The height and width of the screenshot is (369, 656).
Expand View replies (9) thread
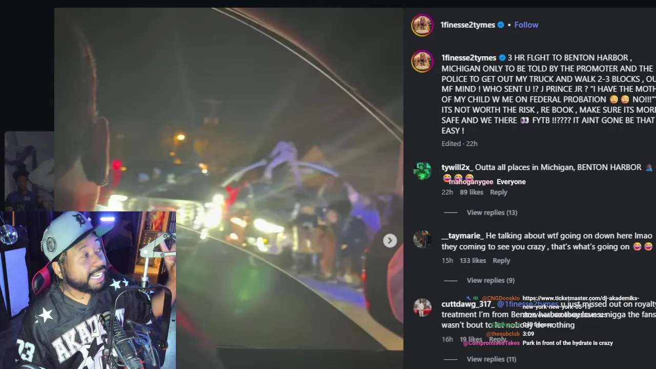490,280
